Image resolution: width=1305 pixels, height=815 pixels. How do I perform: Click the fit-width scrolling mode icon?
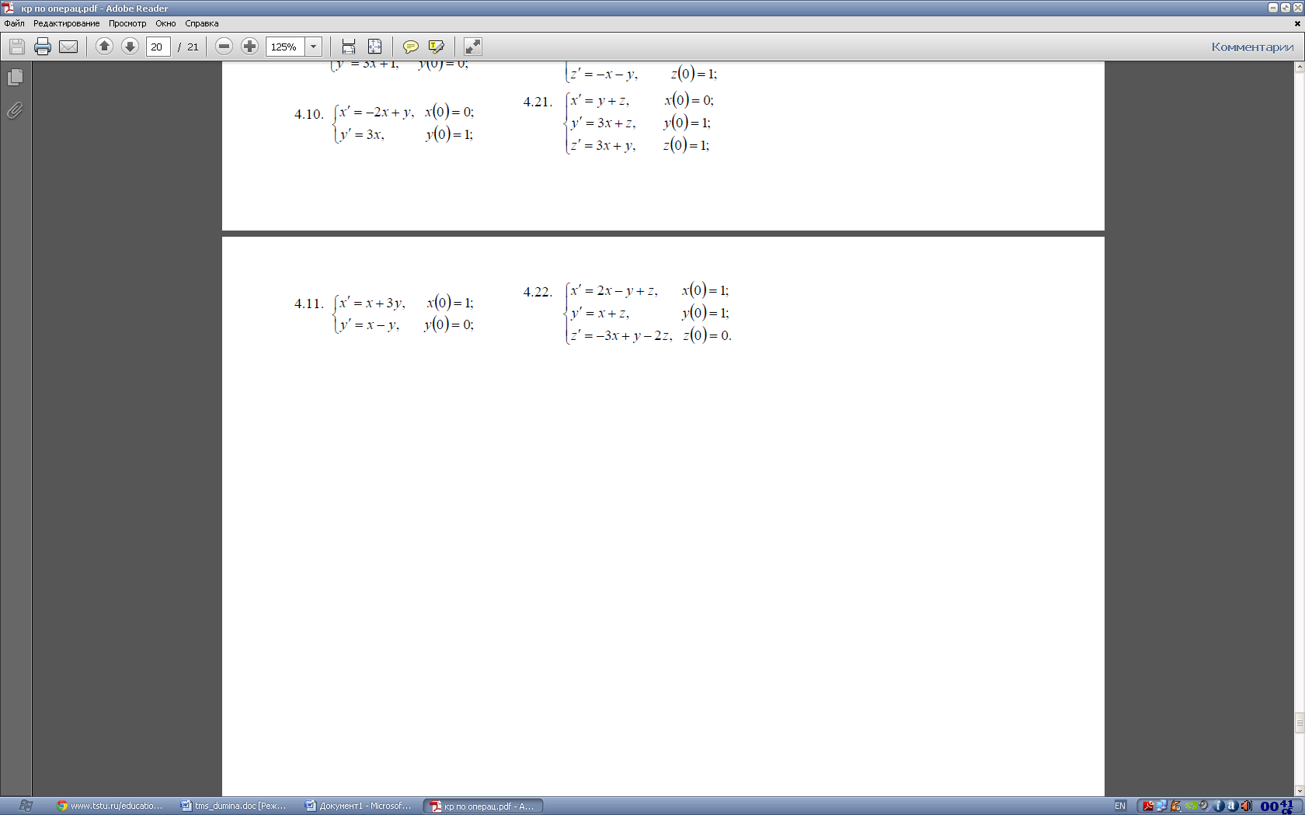(x=349, y=47)
